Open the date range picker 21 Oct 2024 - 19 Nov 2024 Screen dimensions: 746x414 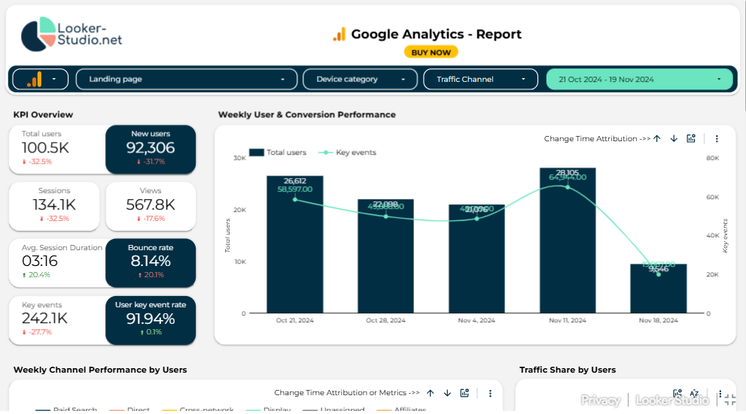pos(639,80)
